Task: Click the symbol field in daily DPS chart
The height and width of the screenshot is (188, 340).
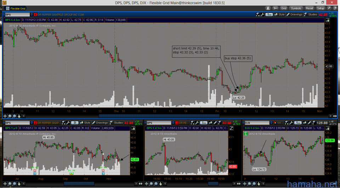Action: (x=17, y=123)
